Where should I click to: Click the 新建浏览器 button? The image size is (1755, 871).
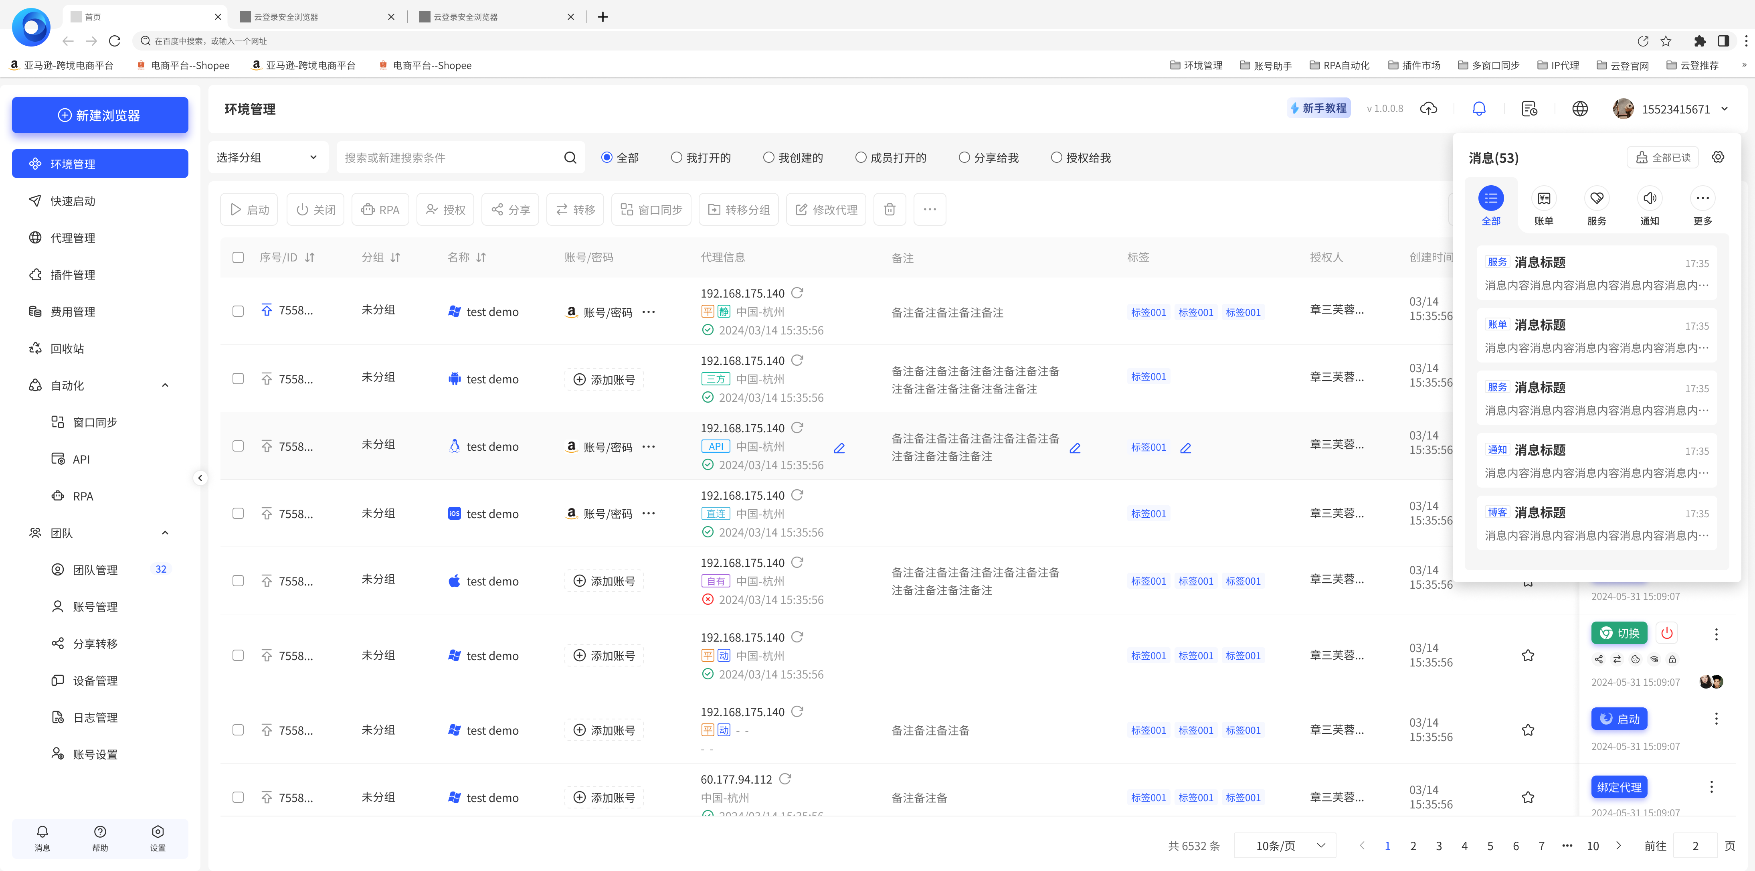(x=99, y=115)
